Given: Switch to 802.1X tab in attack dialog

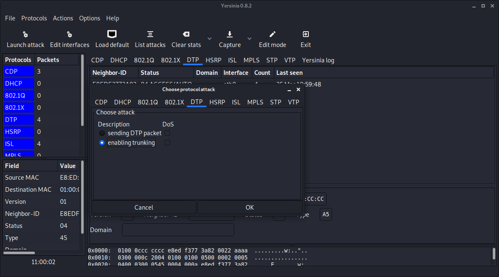Looking at the screenshot, I should click(174, 102).
